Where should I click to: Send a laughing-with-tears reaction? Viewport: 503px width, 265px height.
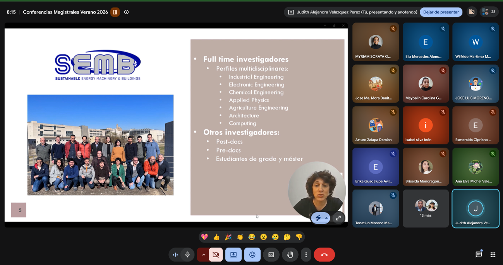(252, 237)
